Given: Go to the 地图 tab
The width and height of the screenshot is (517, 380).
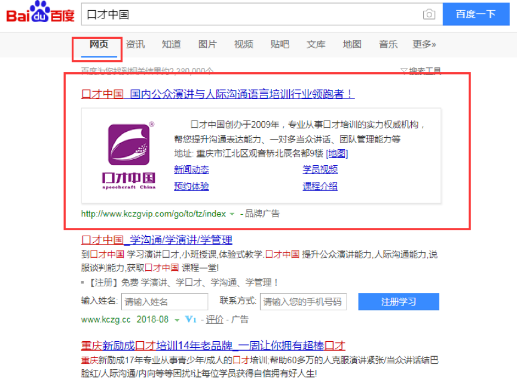Looking at the screenshot, I should pos(352,44).
